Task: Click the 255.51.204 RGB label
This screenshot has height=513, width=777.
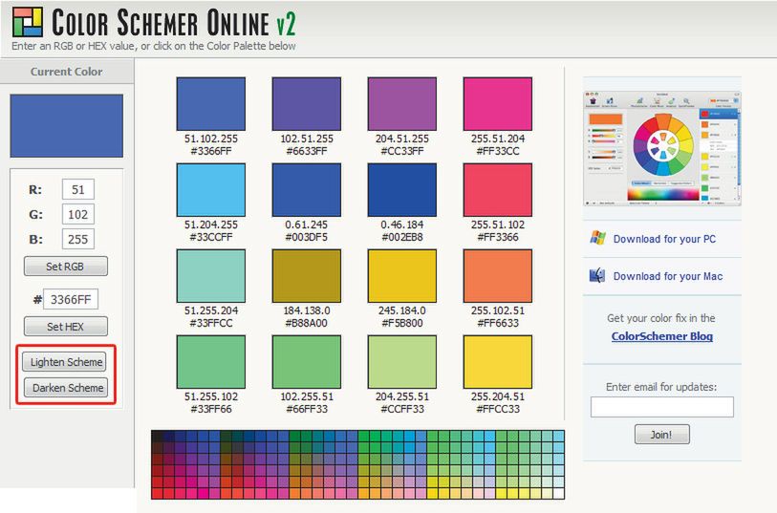Action: tap(498, 139)
